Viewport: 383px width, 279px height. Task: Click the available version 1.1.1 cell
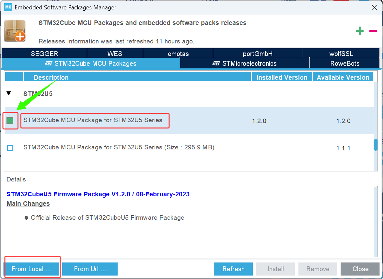click(x=343, y=148)
